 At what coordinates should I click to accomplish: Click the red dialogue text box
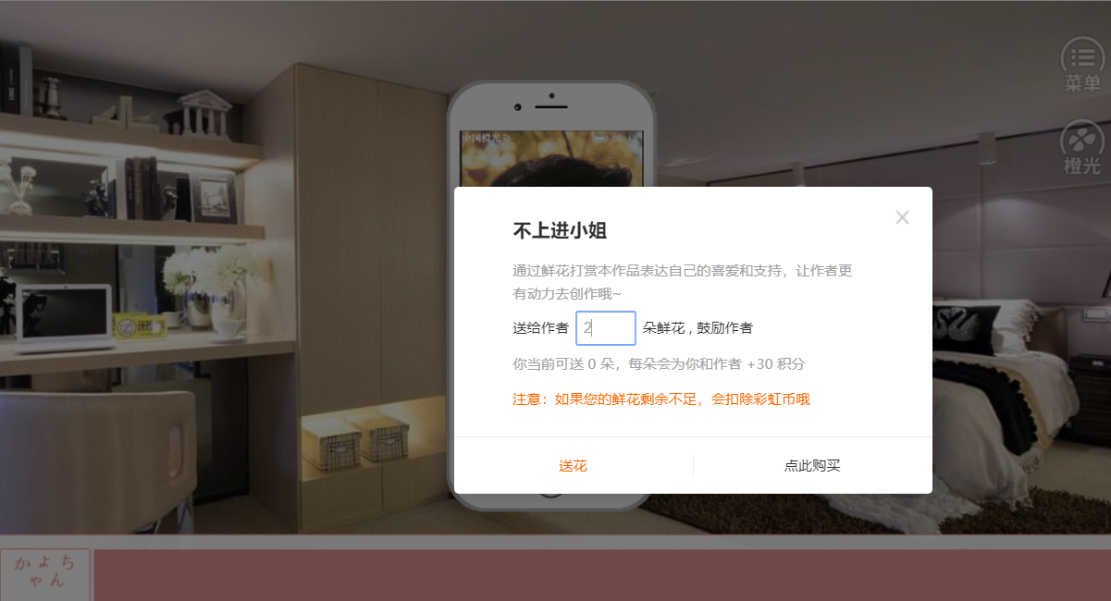coord(602,575)
